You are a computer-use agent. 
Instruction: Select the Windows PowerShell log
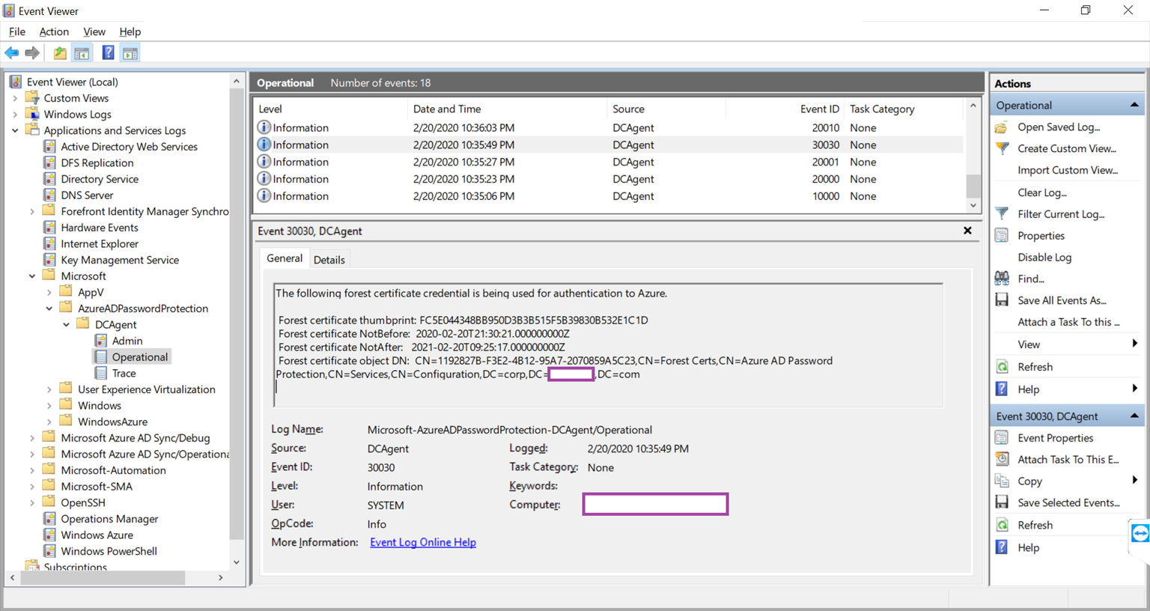click(109, 551)
